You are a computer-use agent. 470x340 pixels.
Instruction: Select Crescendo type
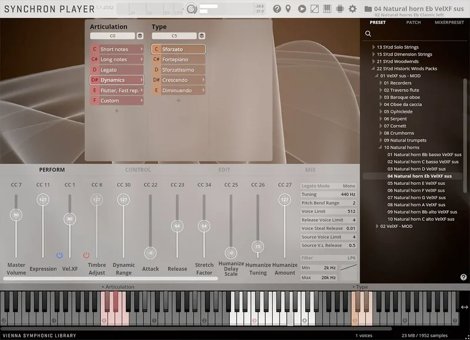point(179,80)
